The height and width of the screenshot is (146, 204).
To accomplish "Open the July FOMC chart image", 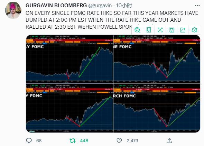I will pos(69,59).
